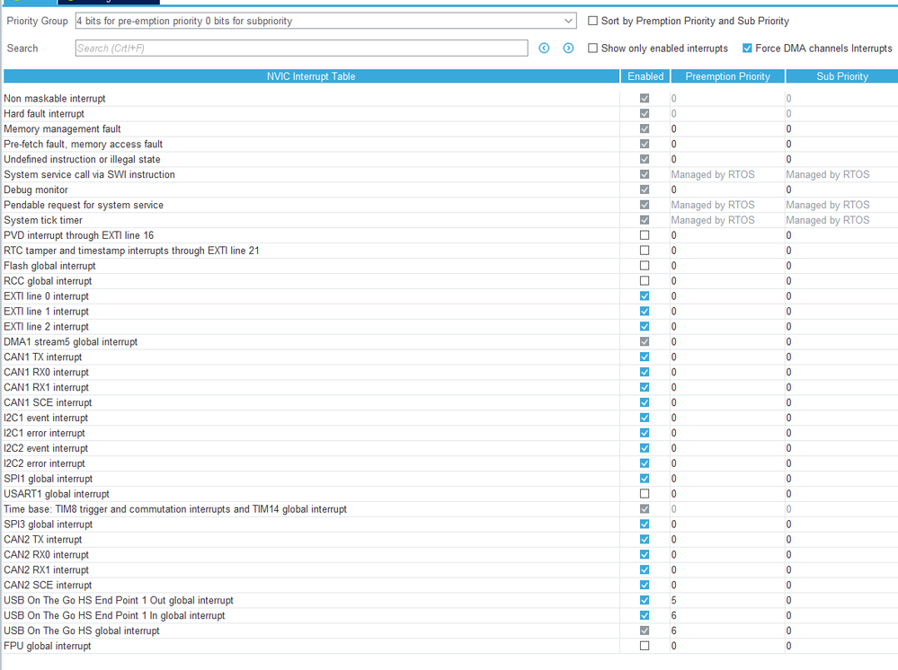Disable I2C1 event interrupt checkbox
The height and width of the screenshot is (670, 898).
[x=645, y=418]
